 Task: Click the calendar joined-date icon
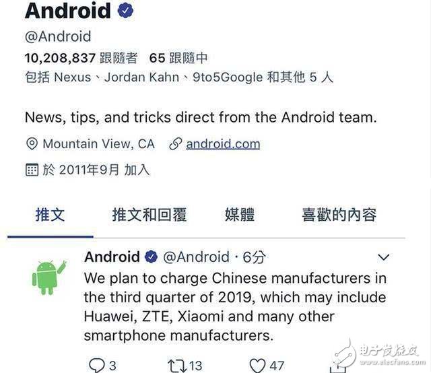pos(32,170)
